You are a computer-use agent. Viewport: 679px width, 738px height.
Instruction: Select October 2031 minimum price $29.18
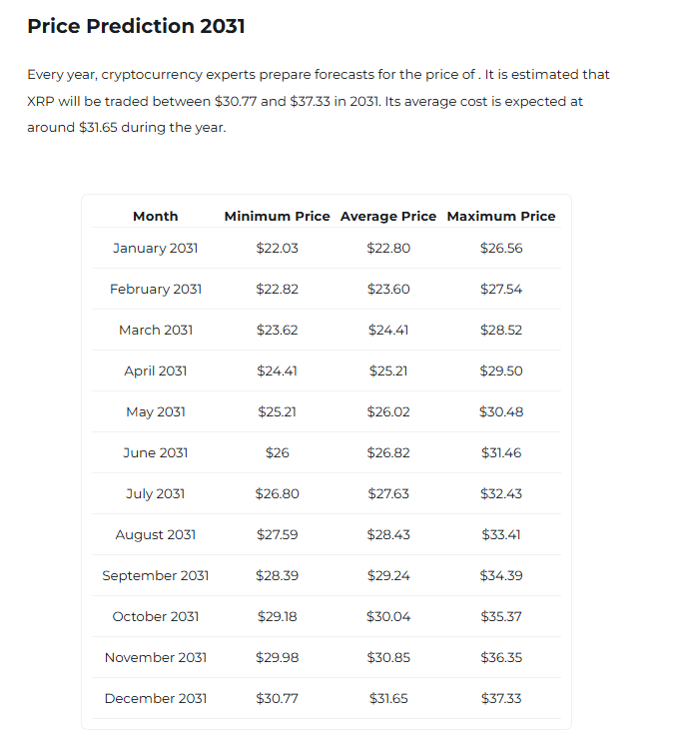click(x=278, y=616)
